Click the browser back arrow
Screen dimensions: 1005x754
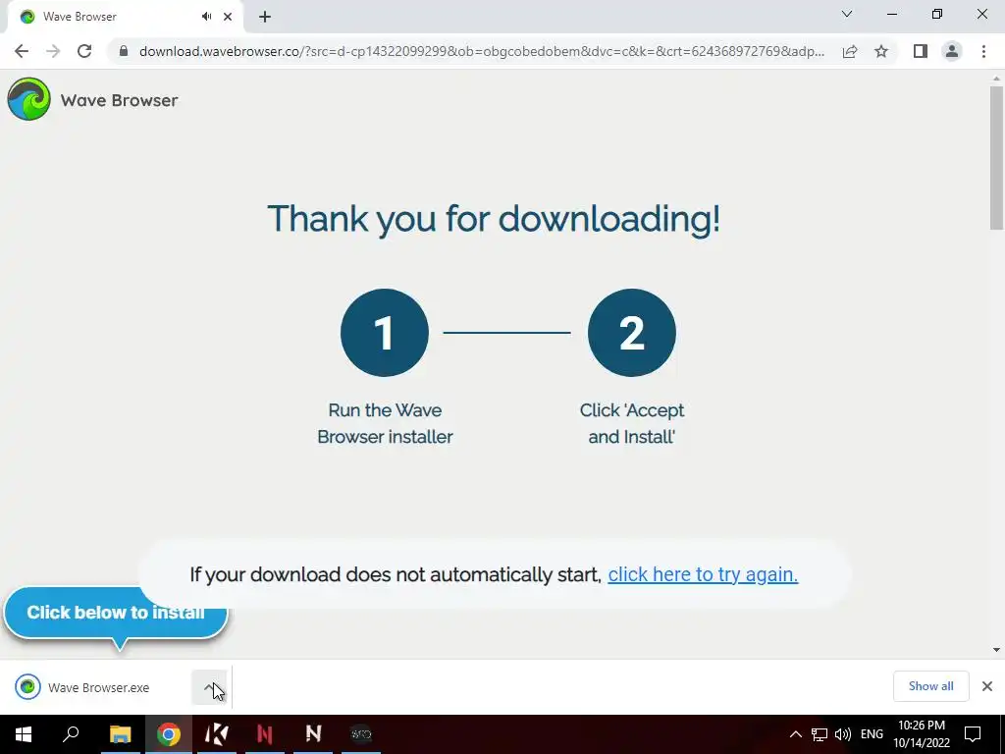point(22,51)
